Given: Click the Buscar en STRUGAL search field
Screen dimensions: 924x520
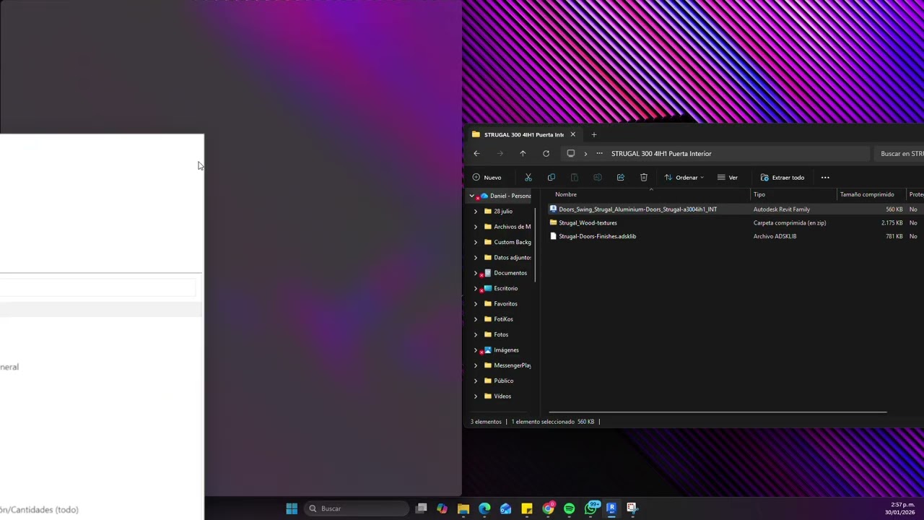Looking at the screenshot, I should [901, 153].
